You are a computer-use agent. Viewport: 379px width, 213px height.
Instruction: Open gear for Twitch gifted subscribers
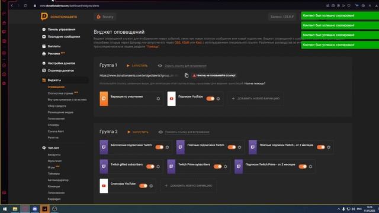158,166
